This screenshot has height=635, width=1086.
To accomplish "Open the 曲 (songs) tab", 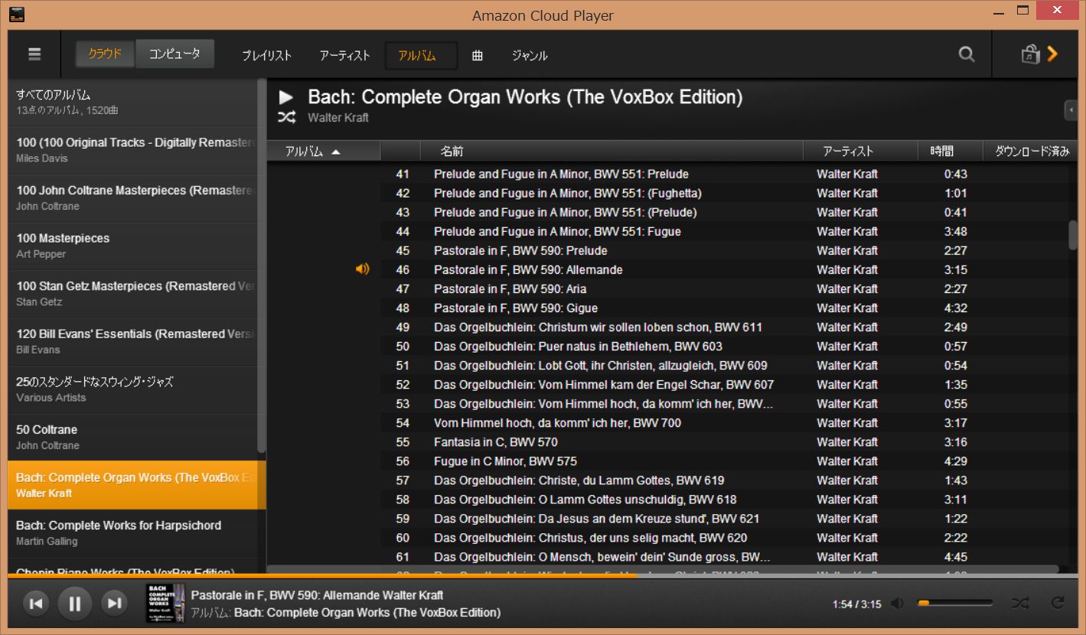I will 477,55.
